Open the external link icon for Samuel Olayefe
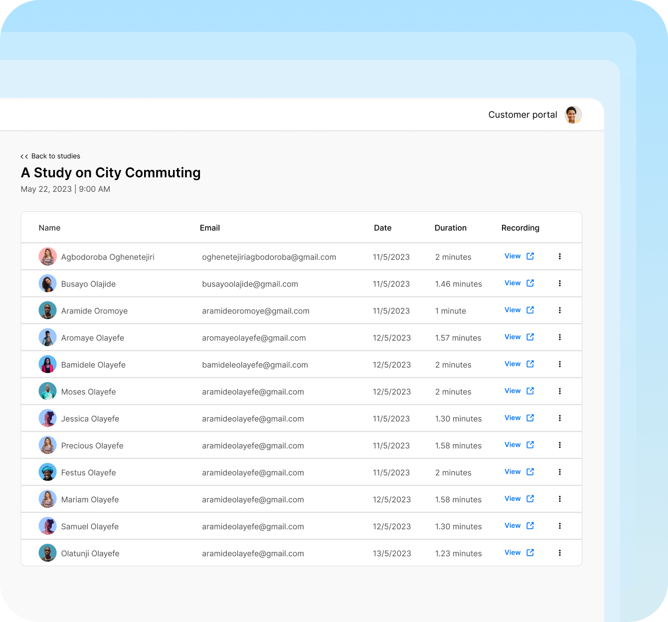Image resolution: width=668 pixels, height=622 pixels. [x=530, y=525]
